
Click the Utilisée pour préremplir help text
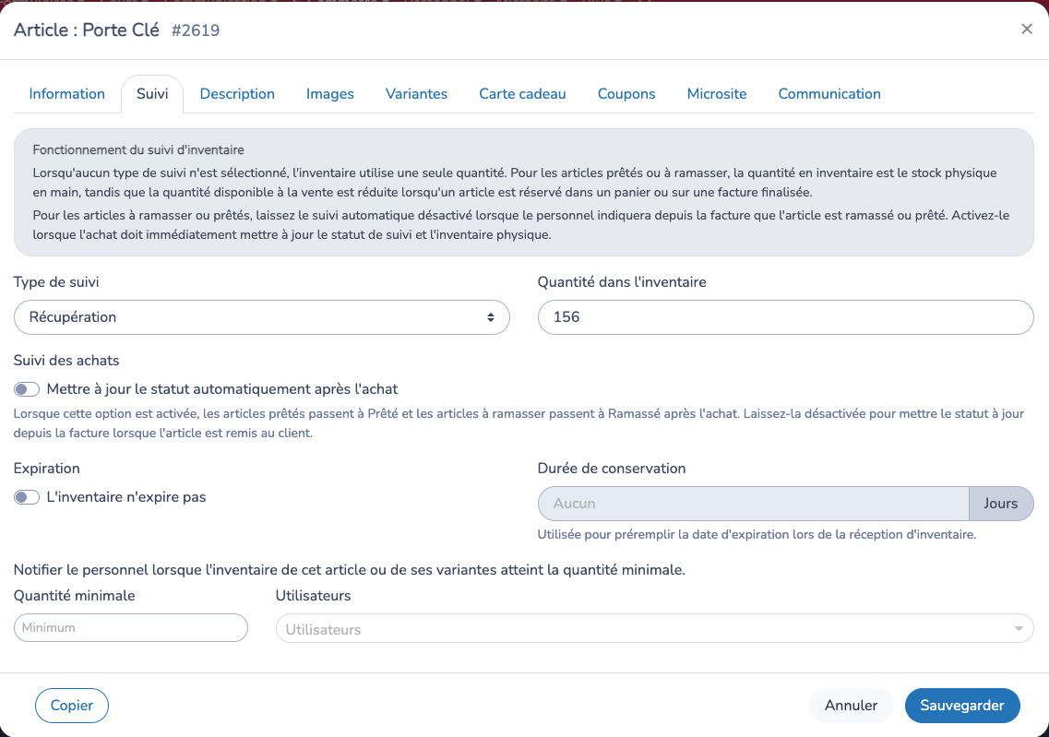757,534
